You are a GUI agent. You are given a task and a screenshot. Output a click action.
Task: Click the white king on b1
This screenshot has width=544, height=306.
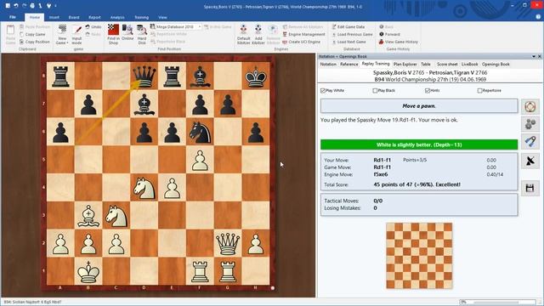(x=88, y=272)
